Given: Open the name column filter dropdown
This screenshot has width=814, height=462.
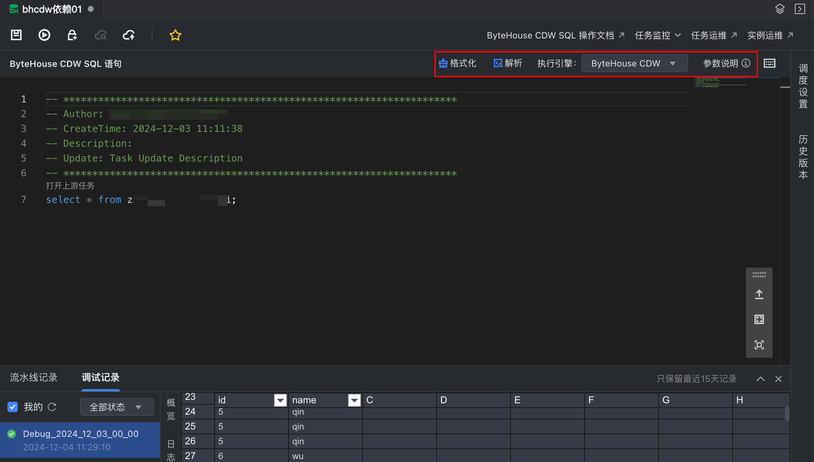Looking at the screenshot, I should pyautogui.click(x=354, y=400).
